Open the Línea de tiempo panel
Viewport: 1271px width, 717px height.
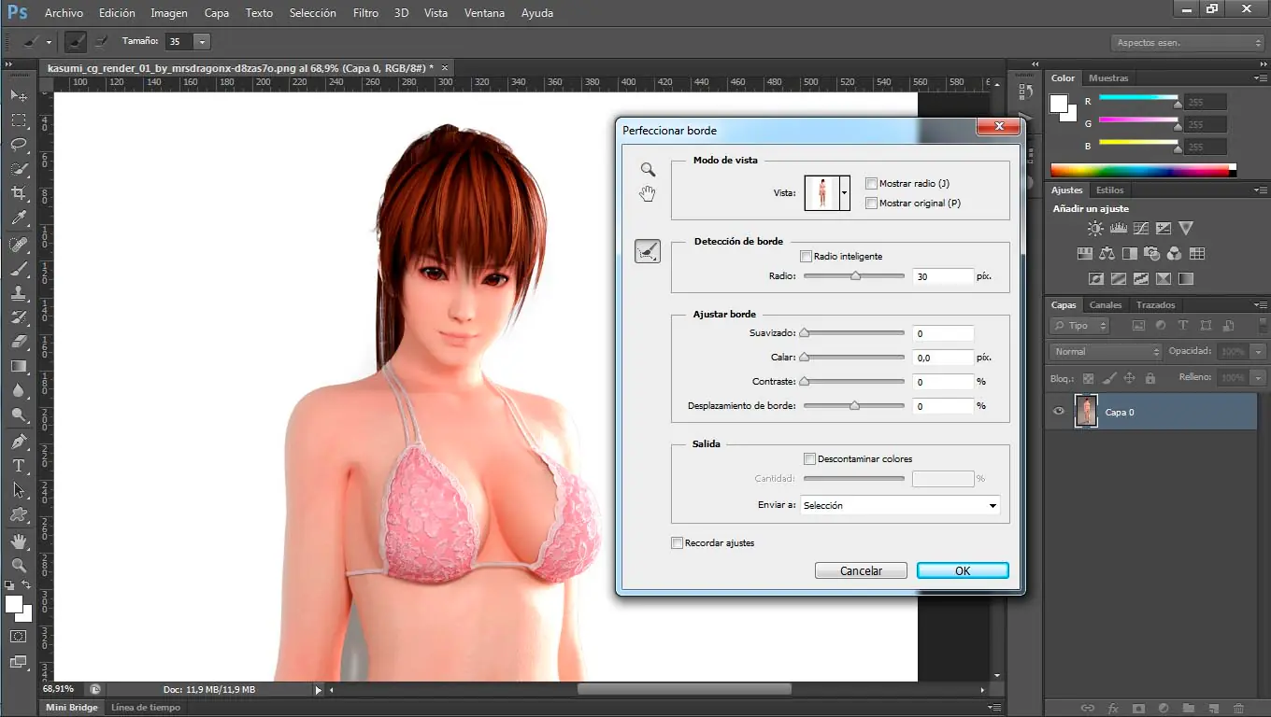click(x=146, y=708)
